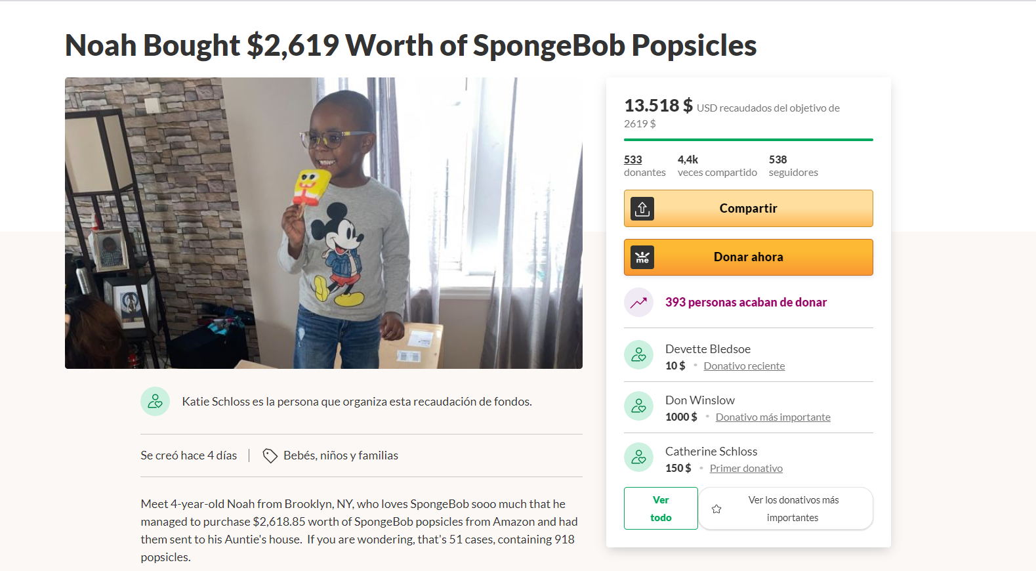Click the tag icon beside category label
The width and height of the screenshot is (1036, 571).
[x=270, y=455]
